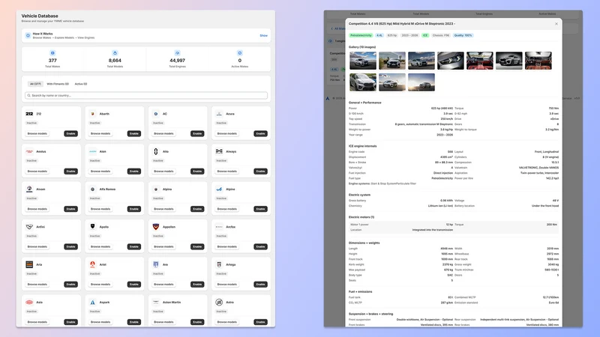
Task: Click the Aria brand logo
Action: pos(29,264)
